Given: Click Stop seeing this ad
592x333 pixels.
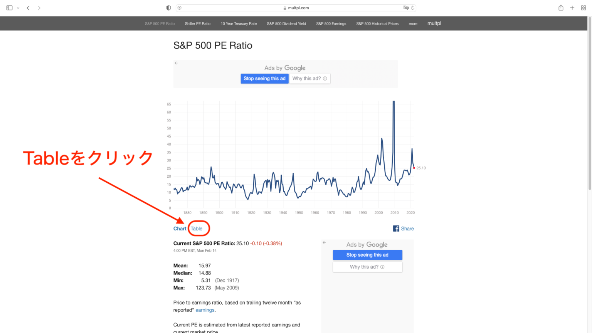Looking at the screenshot, I should point(264,78).
